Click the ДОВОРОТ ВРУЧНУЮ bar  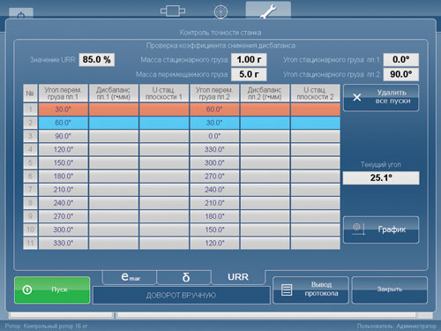tap(182, 295)
